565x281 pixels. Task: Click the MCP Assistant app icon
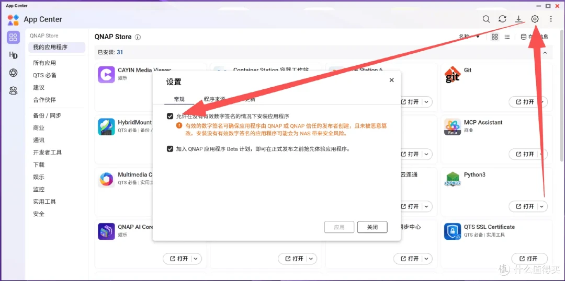(x=452, y=126)
